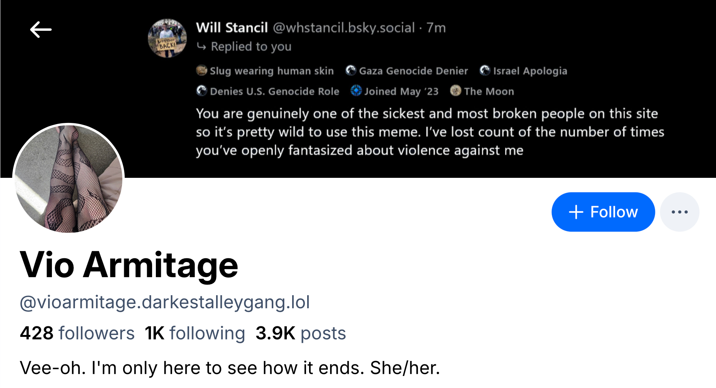This screenshot has width=716, height=388.
Task: Click 'The Moon' label icon
Action: [455, 91]
